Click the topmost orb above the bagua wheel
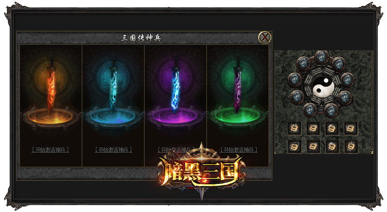This screenshot has width=387, height=212. (322, 58)
